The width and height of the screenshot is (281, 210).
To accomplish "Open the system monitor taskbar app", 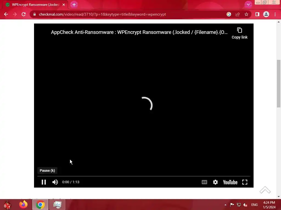I will 57,205.
